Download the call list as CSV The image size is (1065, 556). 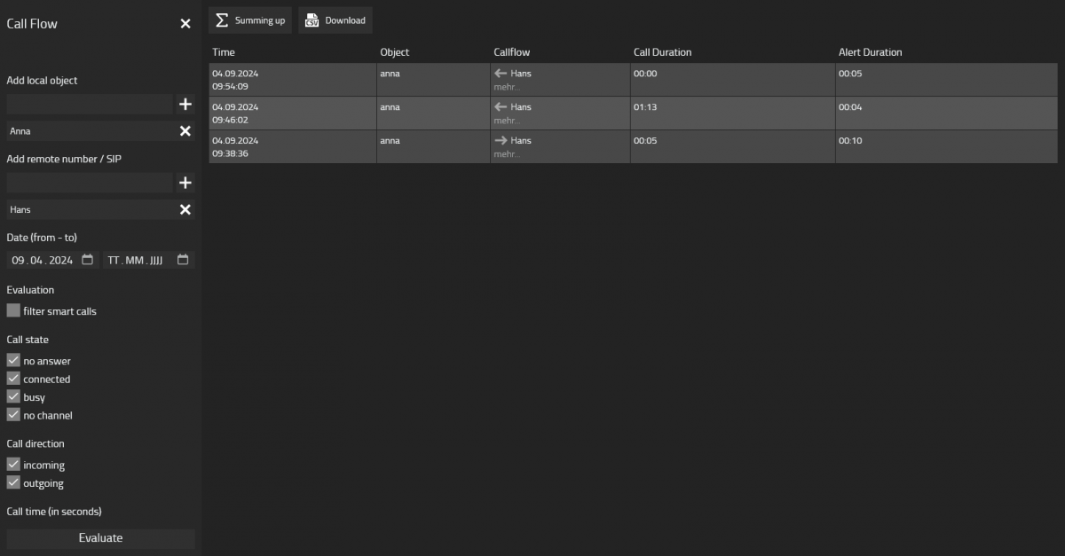click(x=335, y=20)
